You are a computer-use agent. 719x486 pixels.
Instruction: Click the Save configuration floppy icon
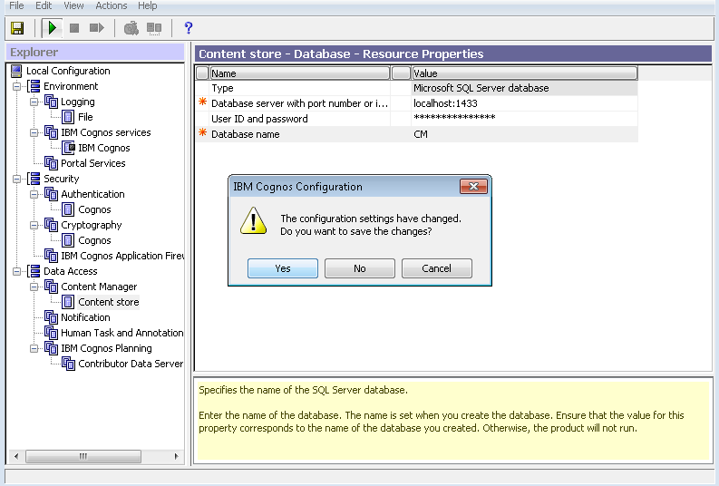[17, 28]
